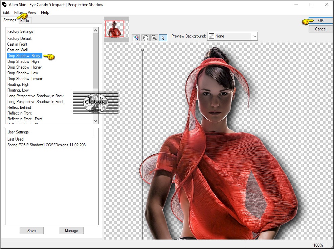Viewport: 334px width, 249px height.
Task: Select the arrow selection tool
Action: click(163, 38)
